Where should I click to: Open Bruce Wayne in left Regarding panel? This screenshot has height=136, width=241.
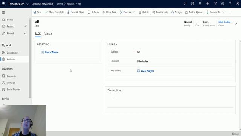tap(52, 52)
